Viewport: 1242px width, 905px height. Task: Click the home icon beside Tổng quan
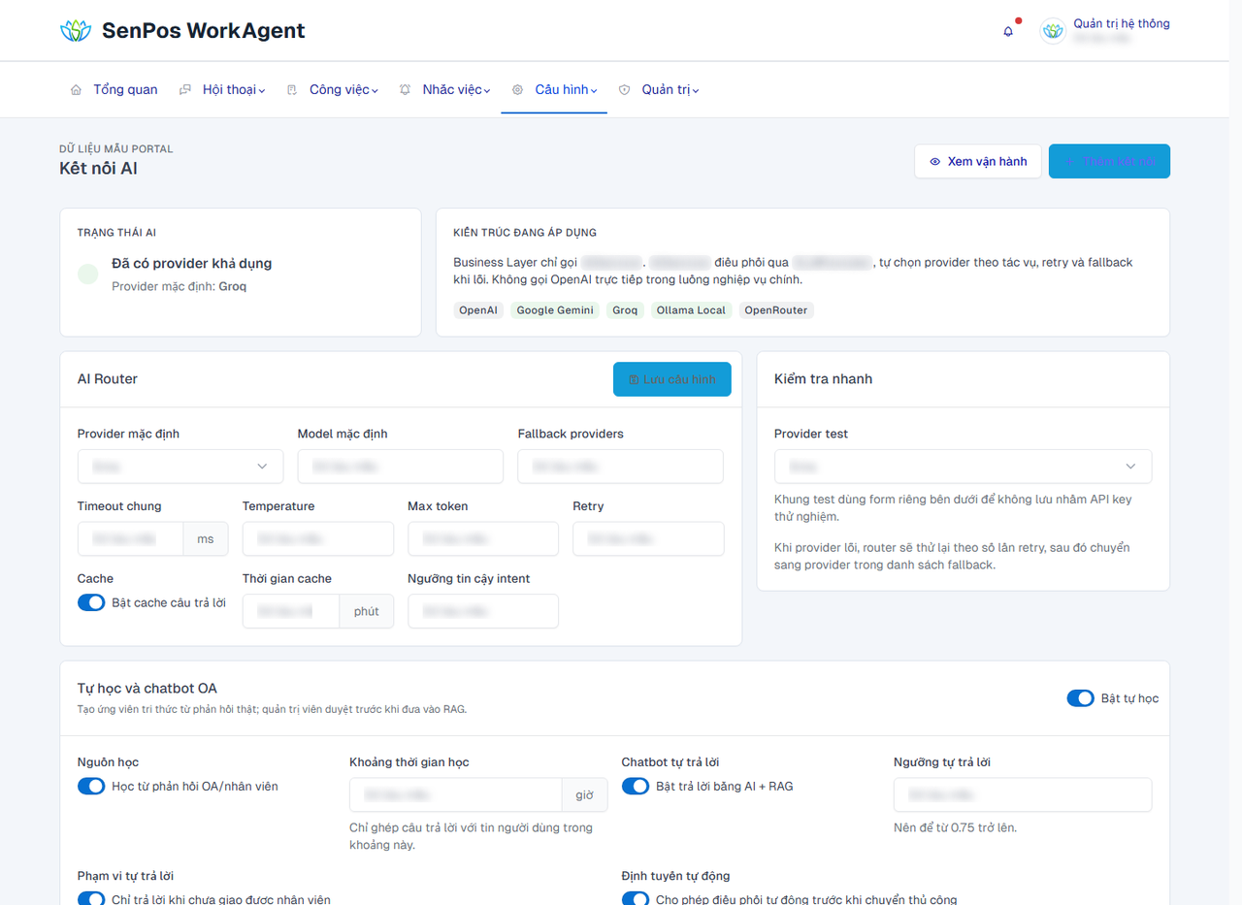(x=76, y=90)
